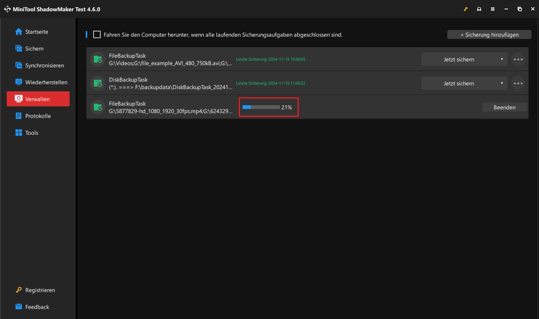Image resolution: width=539 pixels, height=319 pixels.
Task: Click the Synchronisieren sync icon
Action: click(19, 66)
